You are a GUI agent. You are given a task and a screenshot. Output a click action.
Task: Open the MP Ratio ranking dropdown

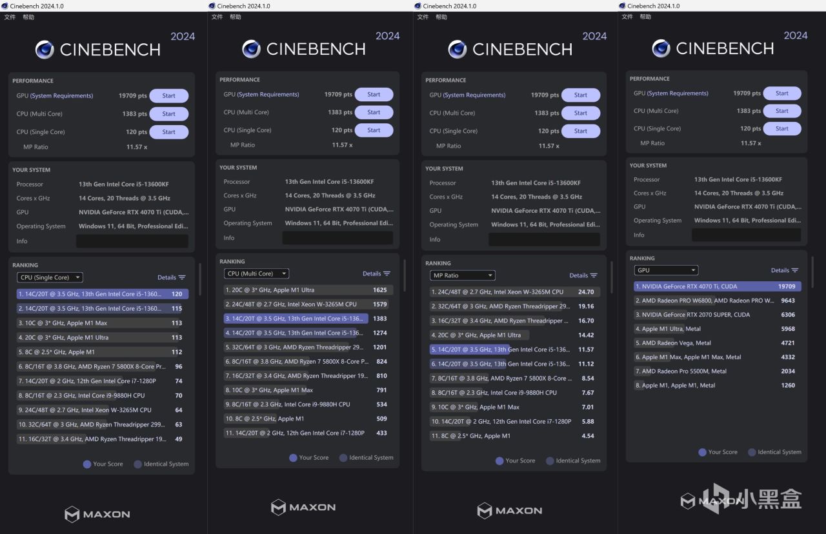463,275
